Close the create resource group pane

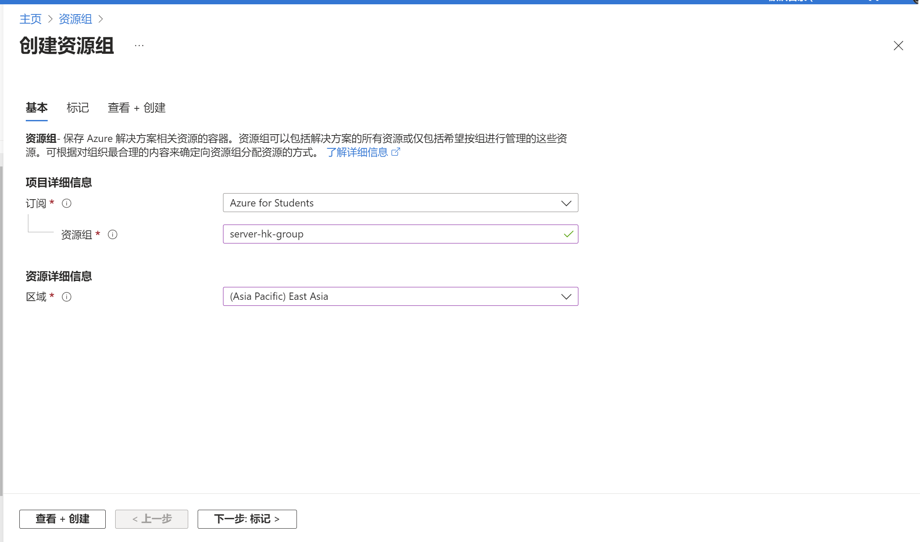tap(898, 46)
